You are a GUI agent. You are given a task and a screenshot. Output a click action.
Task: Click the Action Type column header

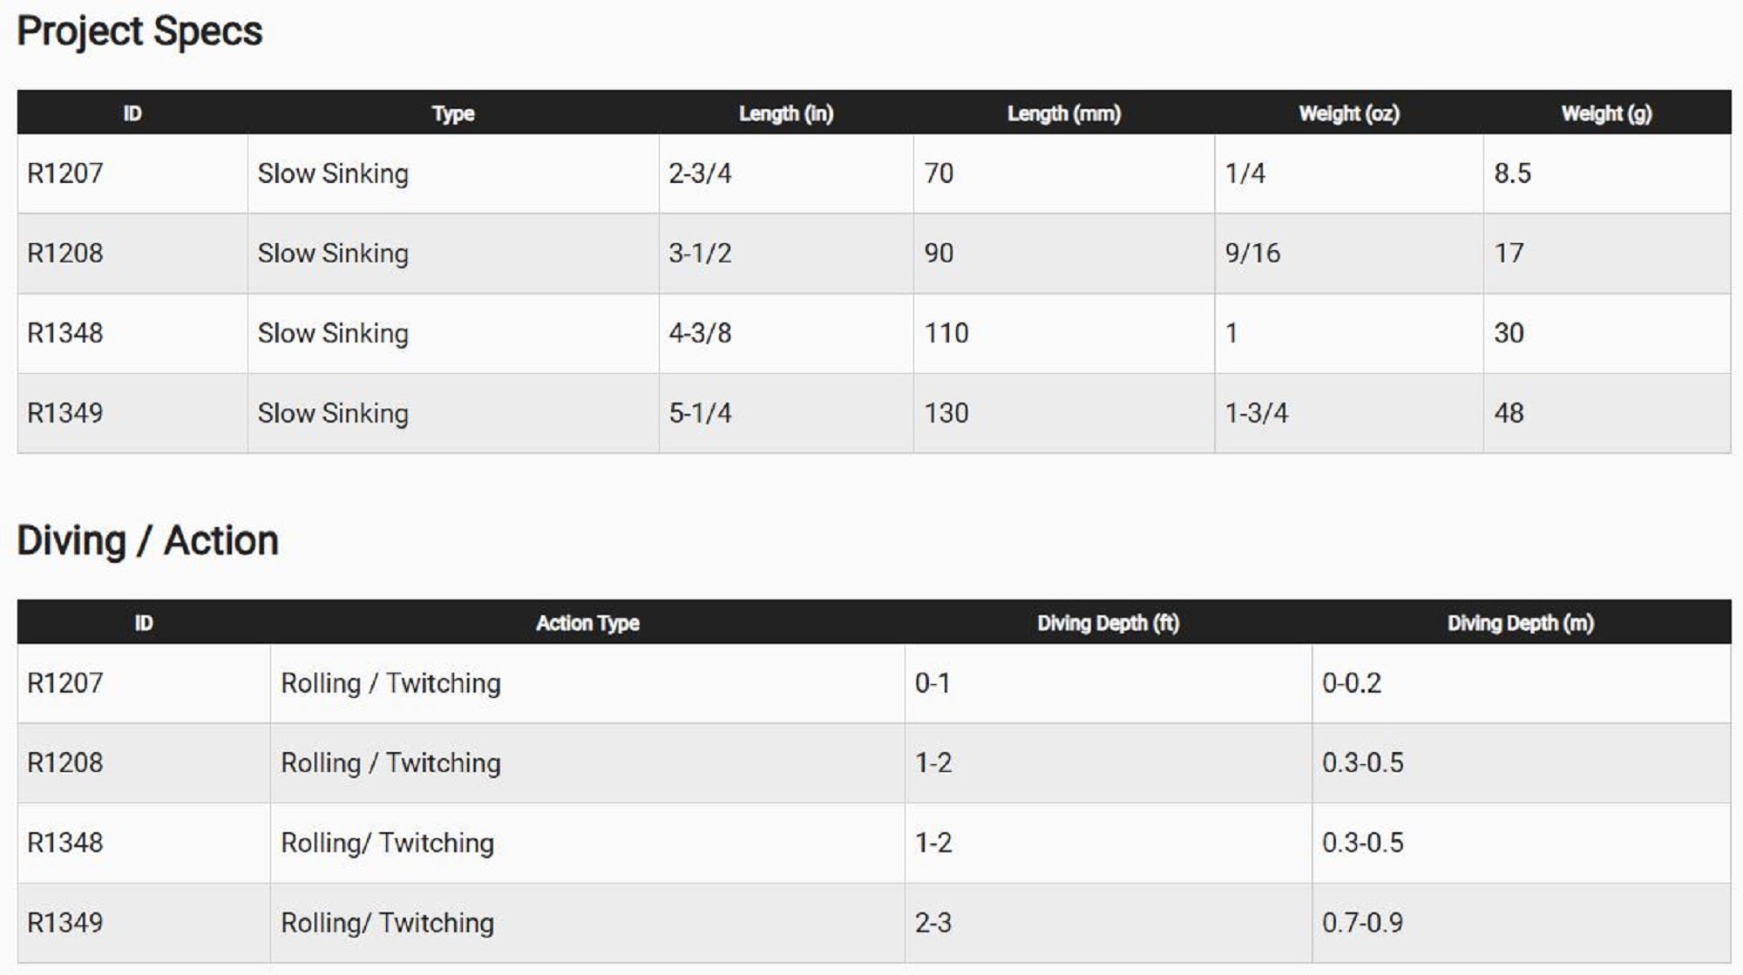(x=587, y=623)
